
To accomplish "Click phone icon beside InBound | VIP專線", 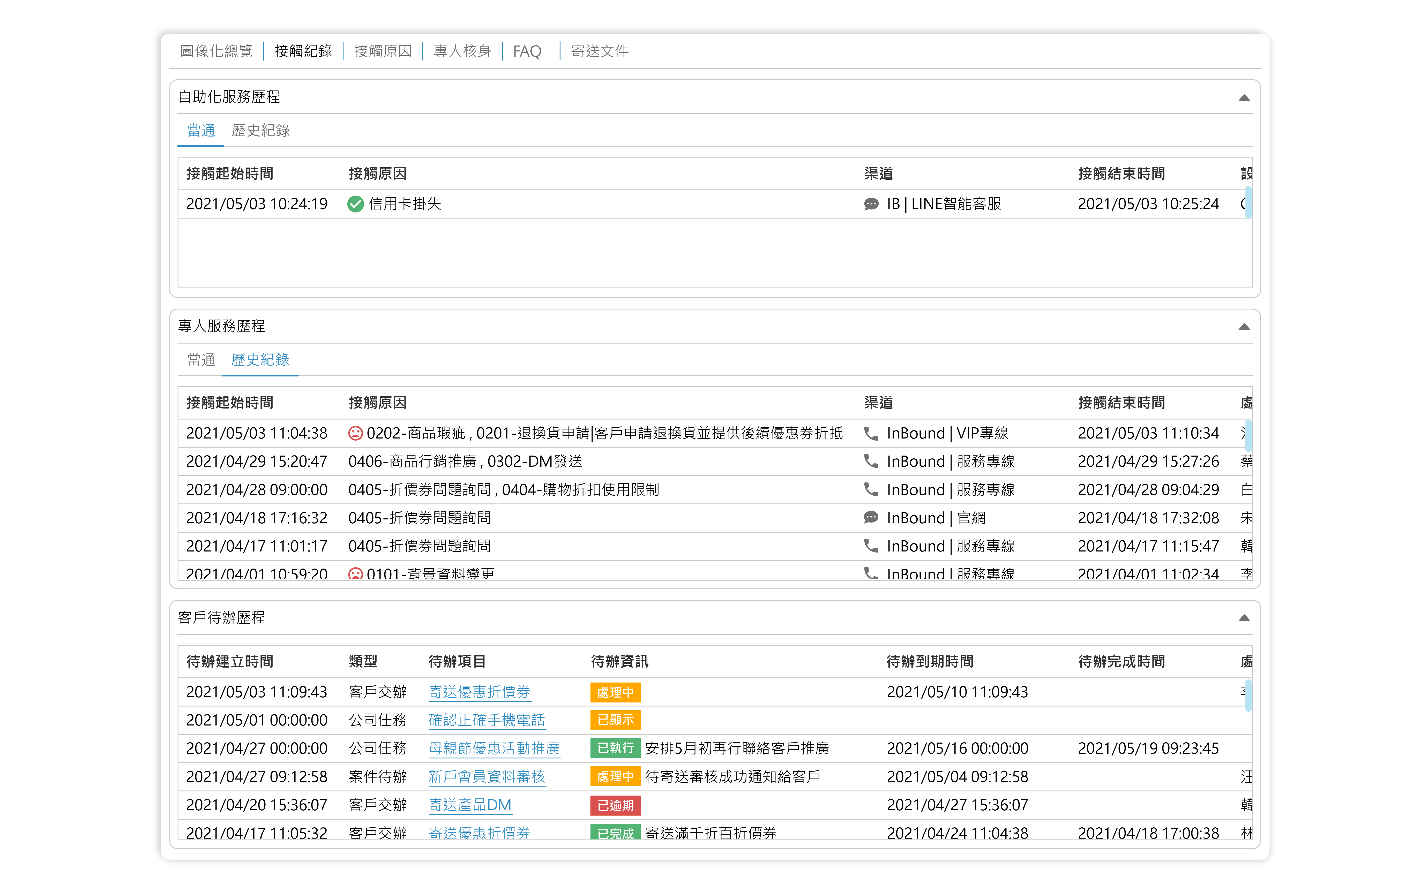I will click(x=871, y=434).
